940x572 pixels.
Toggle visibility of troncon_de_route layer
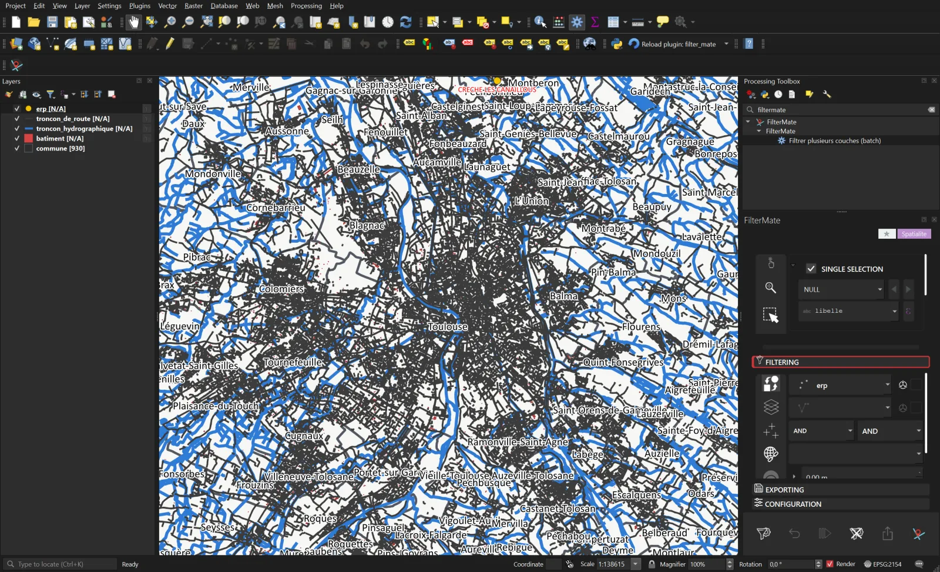[x=17, y=119]
